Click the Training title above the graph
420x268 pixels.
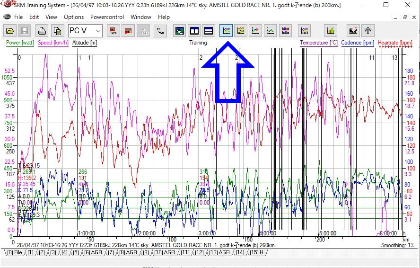[x=198, y=43]
